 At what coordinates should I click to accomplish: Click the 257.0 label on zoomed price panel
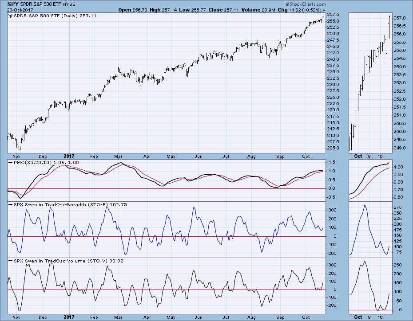[x=400, y=18]
